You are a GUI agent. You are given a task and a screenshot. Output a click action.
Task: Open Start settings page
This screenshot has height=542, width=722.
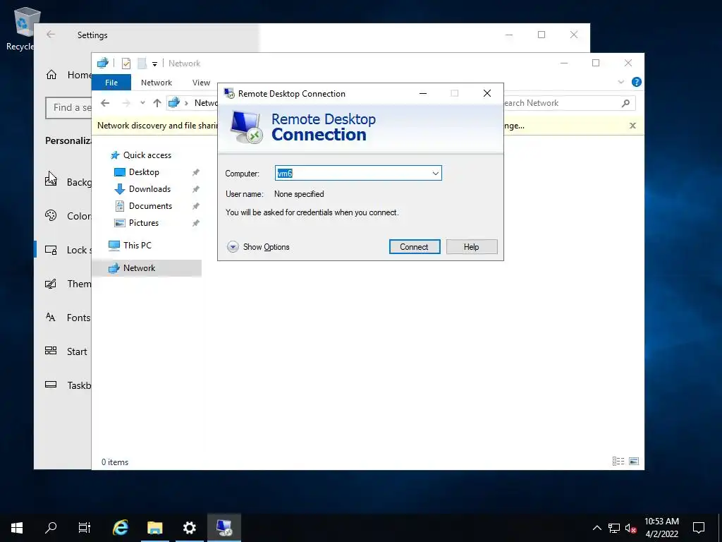(x=66, y=351)
